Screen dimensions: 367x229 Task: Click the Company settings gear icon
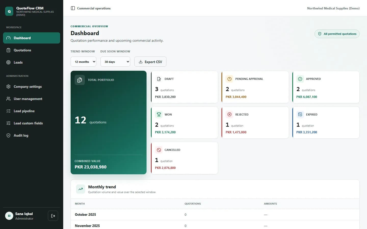point(8,87)
